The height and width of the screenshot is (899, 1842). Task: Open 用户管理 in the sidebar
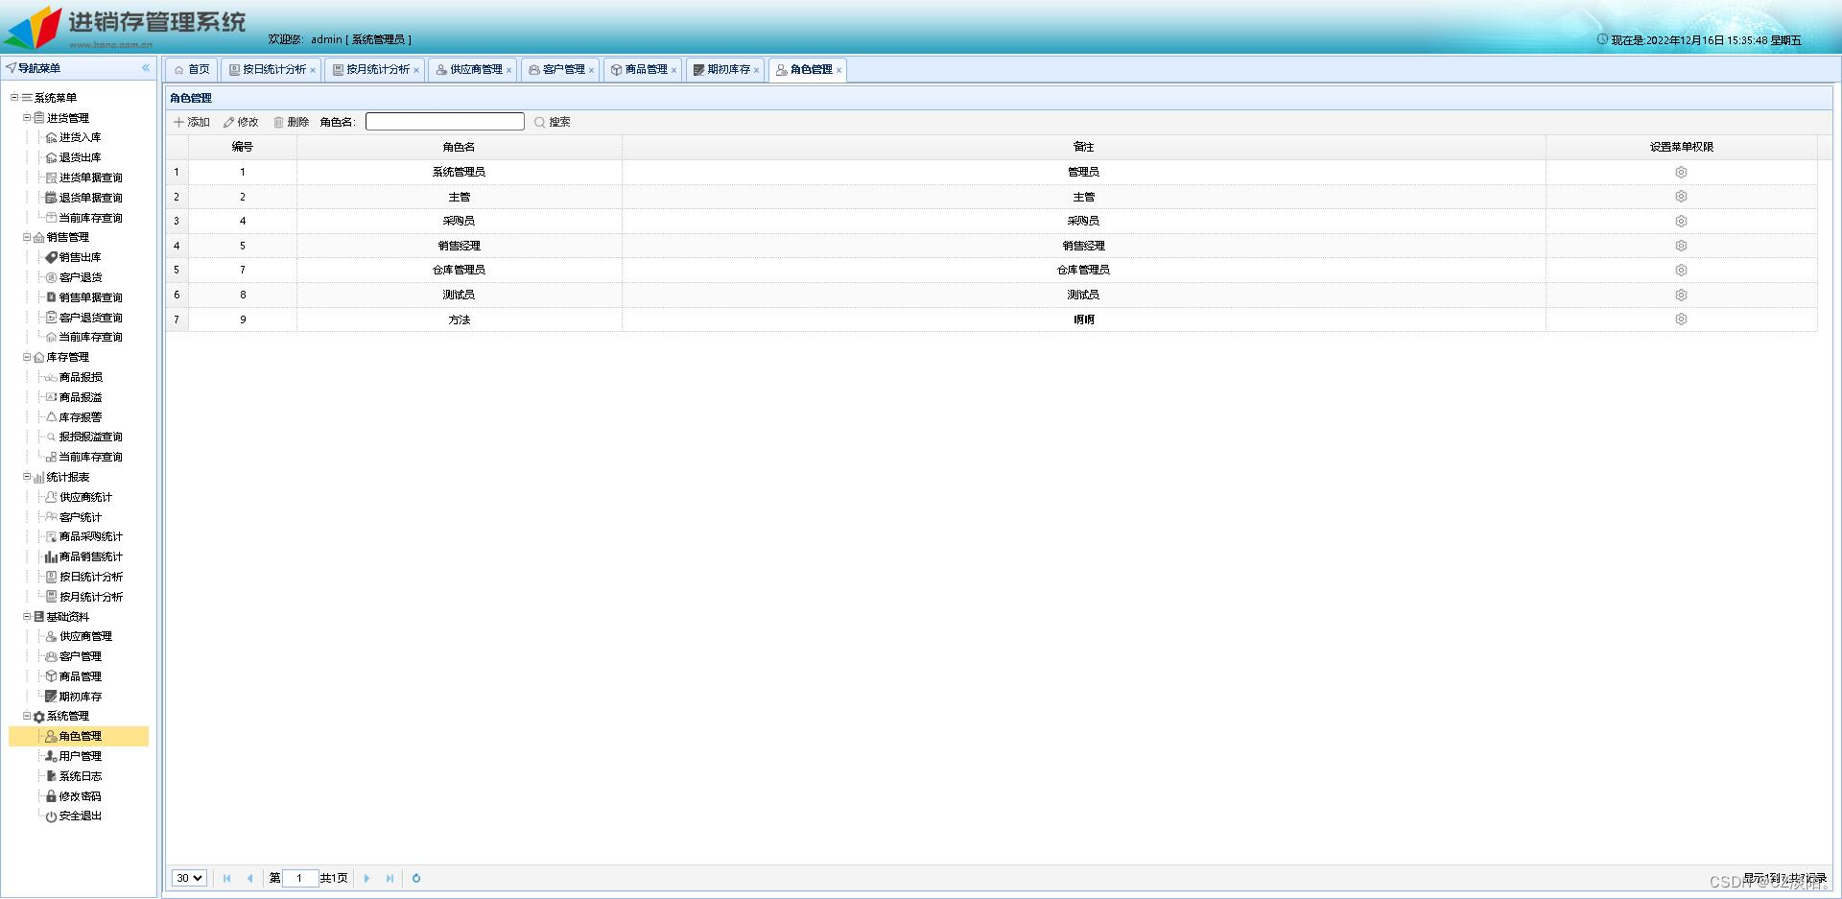click(x=80, y=756)
